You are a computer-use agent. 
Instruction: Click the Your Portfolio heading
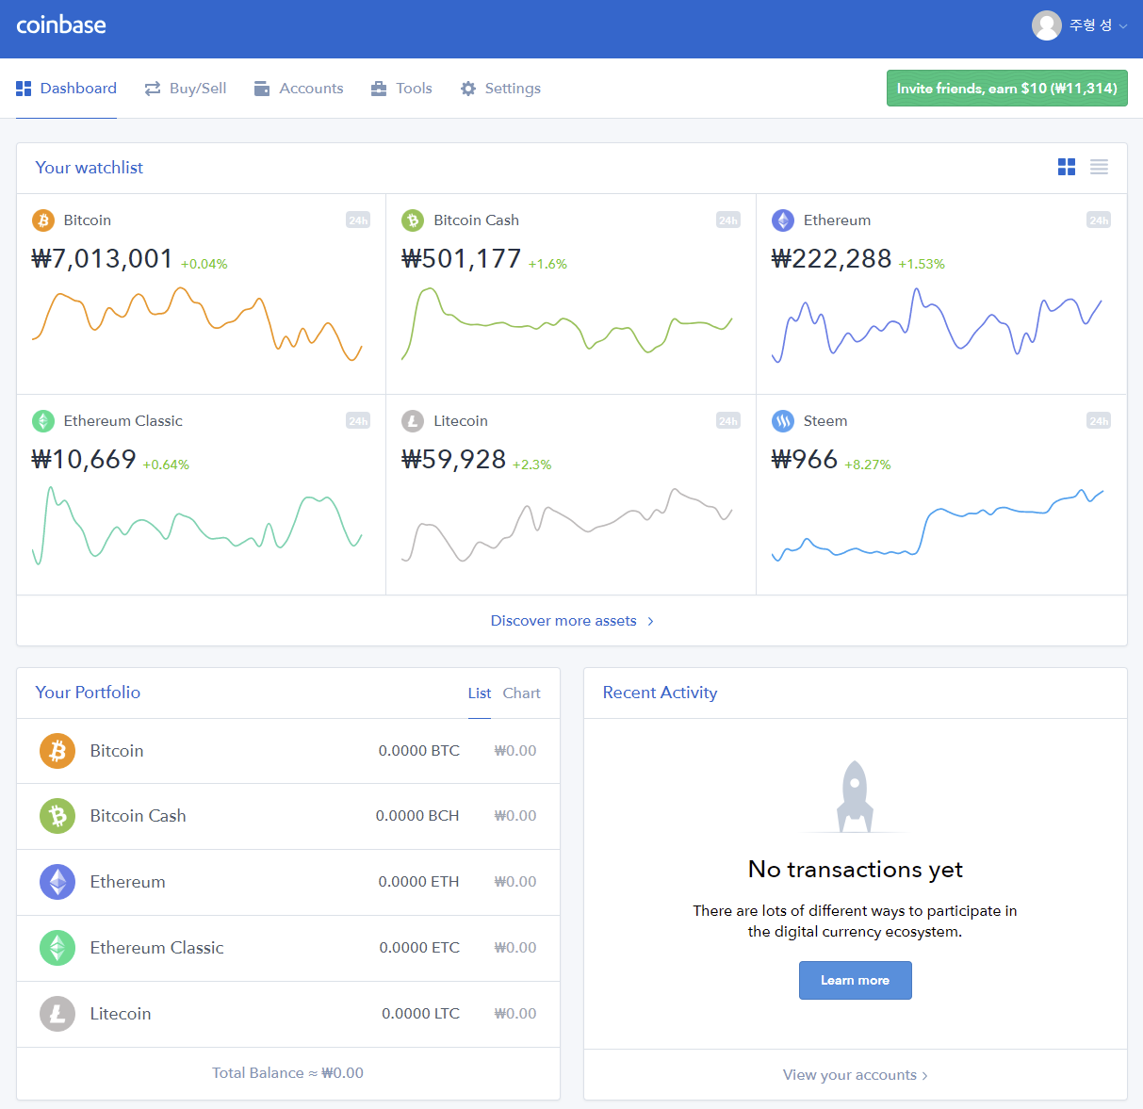pos(88,693)
